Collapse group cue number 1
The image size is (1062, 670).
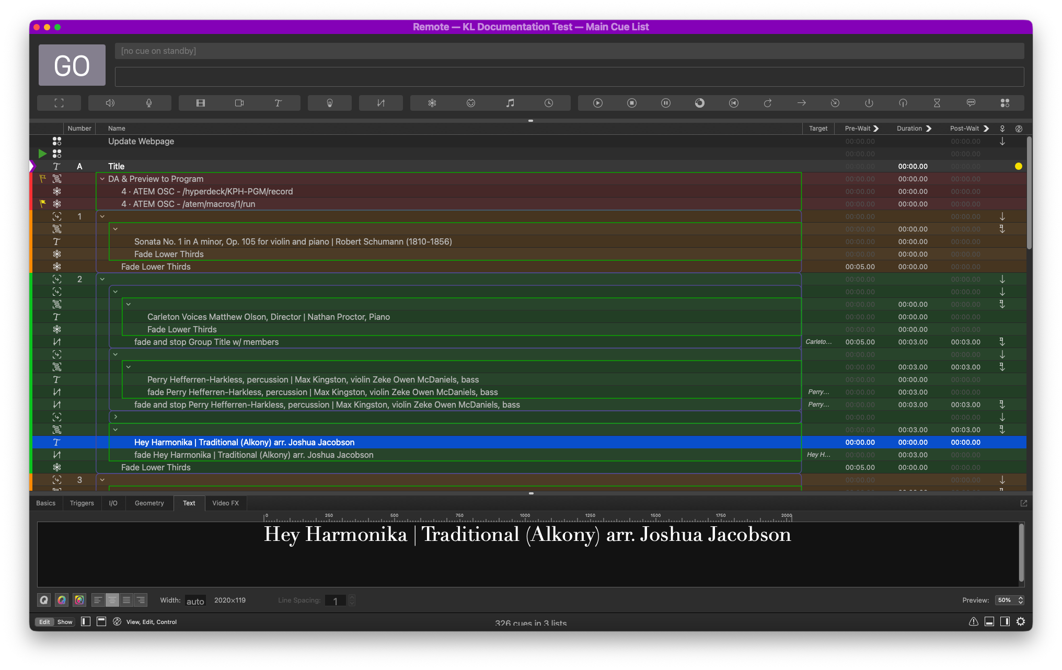click(x=102, y=216)
